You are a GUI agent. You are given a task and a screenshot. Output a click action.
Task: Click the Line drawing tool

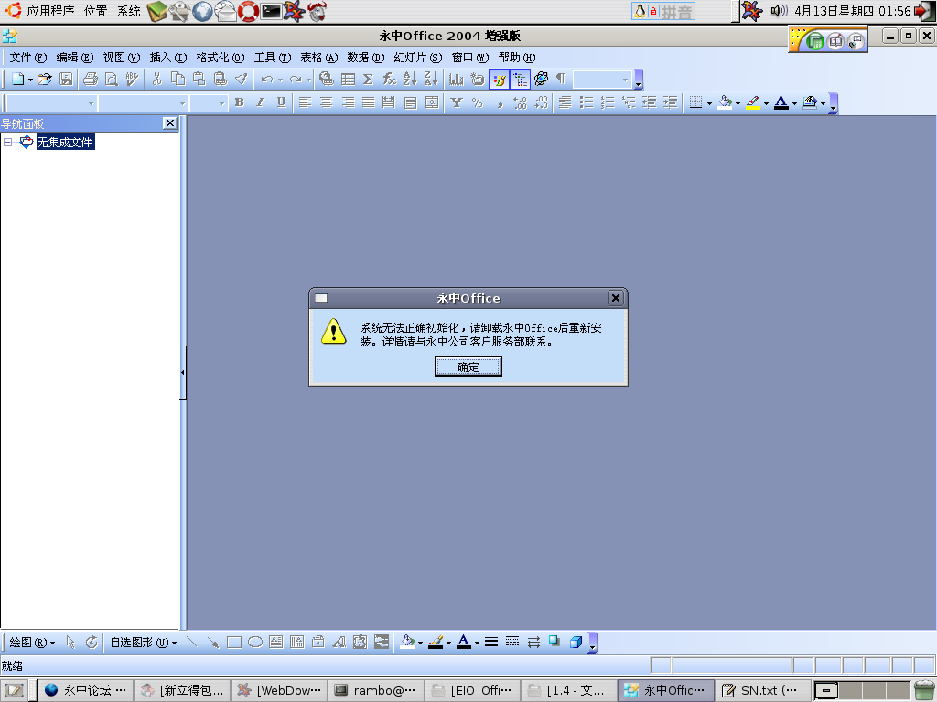tap(192, 643)
